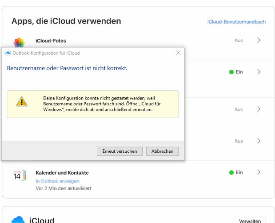Click the yellow warning triangle icon
This screenshot has height=223, width=275.
coord(22,101)
